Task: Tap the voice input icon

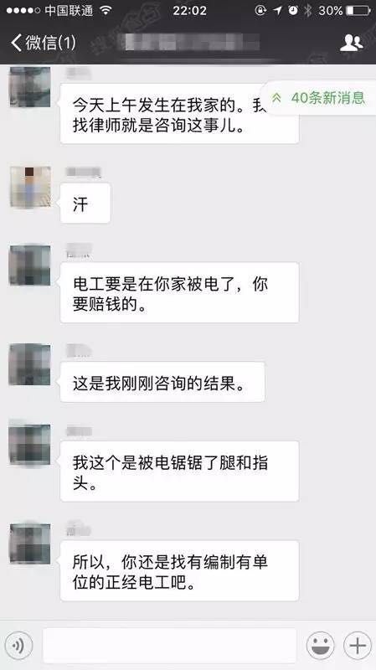Action: (x=18, y=645)
